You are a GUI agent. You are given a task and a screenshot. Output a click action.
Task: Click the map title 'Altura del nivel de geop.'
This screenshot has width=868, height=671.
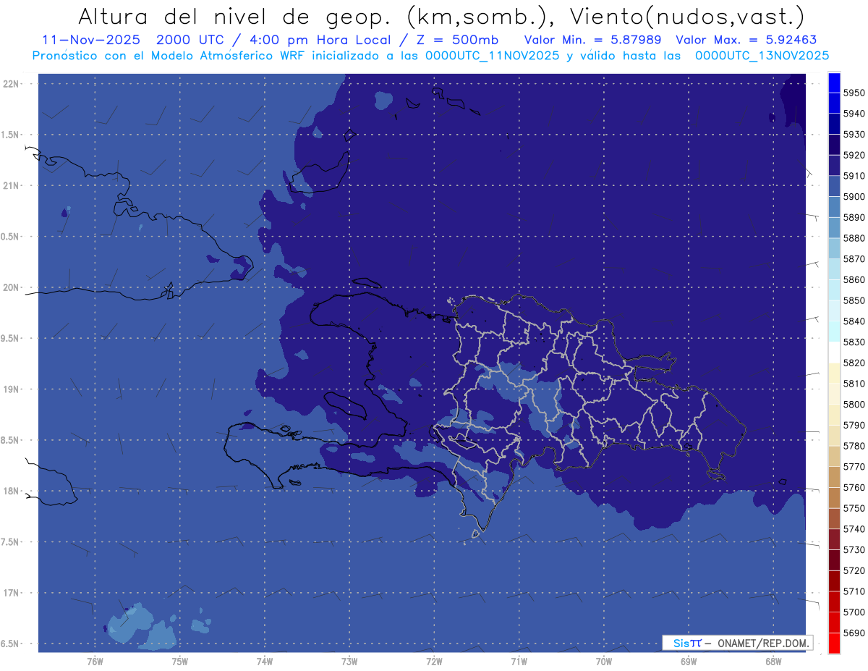point(234,16)
